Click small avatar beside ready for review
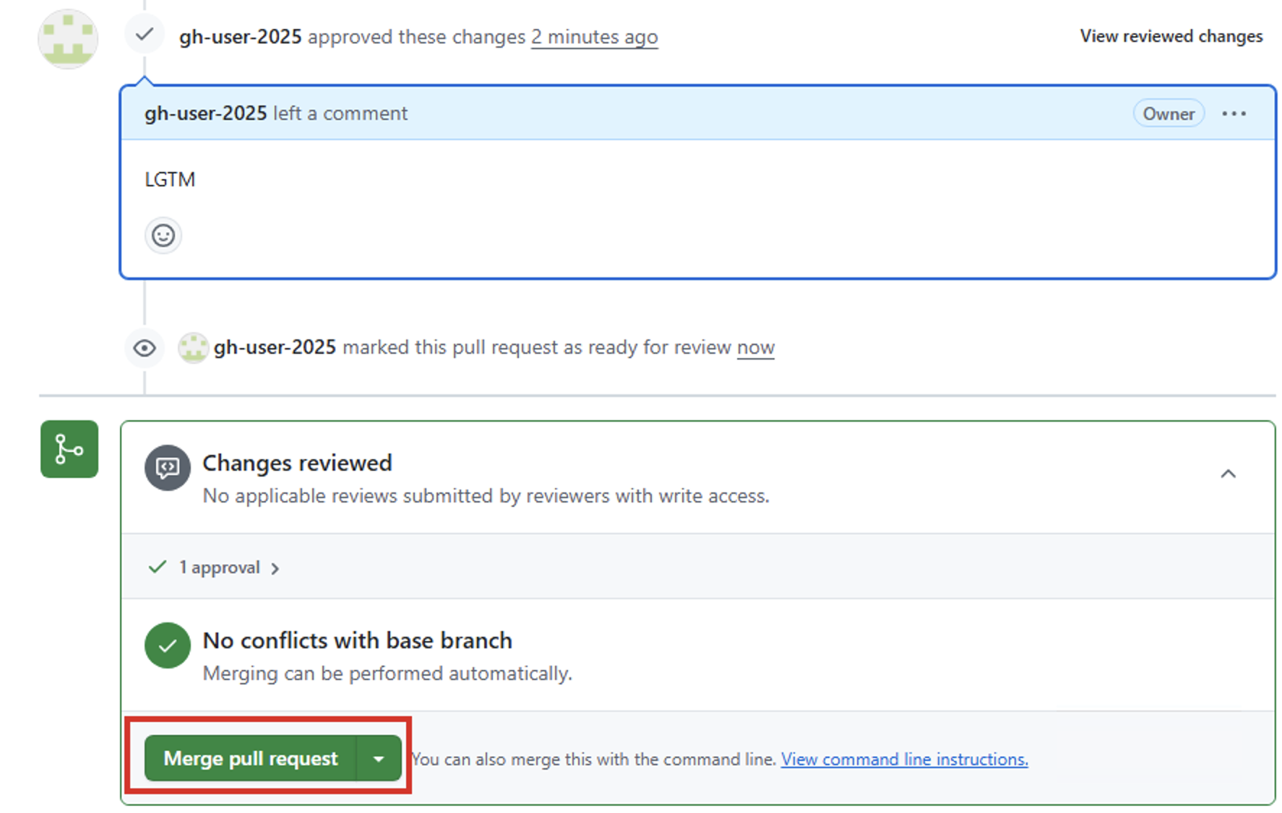 click(194, 348)
